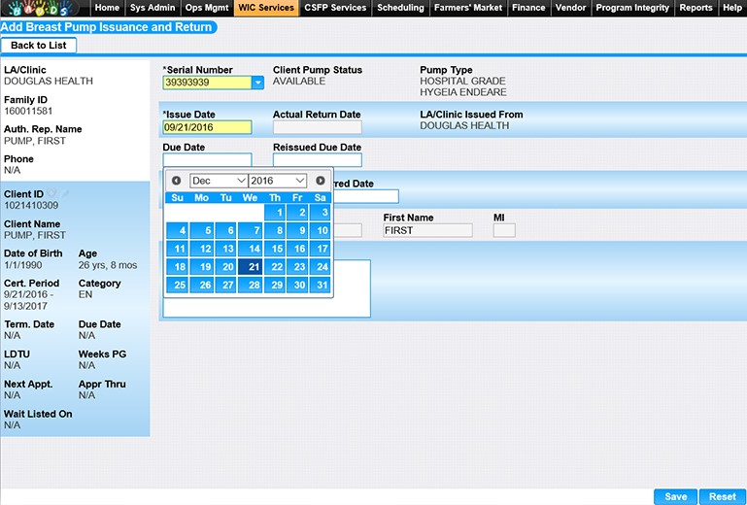Open the Reports menu

click(696, 8)
